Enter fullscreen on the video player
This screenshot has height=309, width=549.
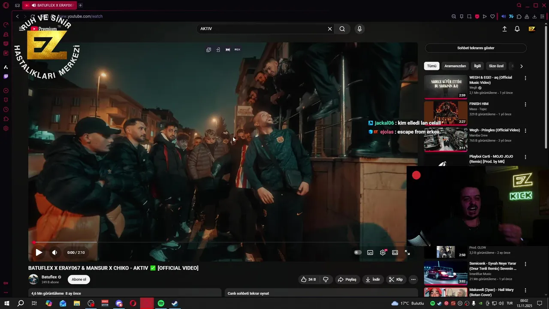coord(407,252)
